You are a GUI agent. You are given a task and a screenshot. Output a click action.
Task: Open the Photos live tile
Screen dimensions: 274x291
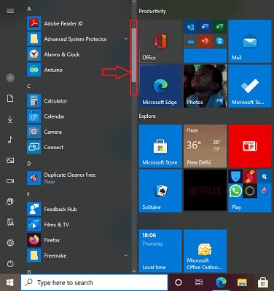tap(205, 86)
